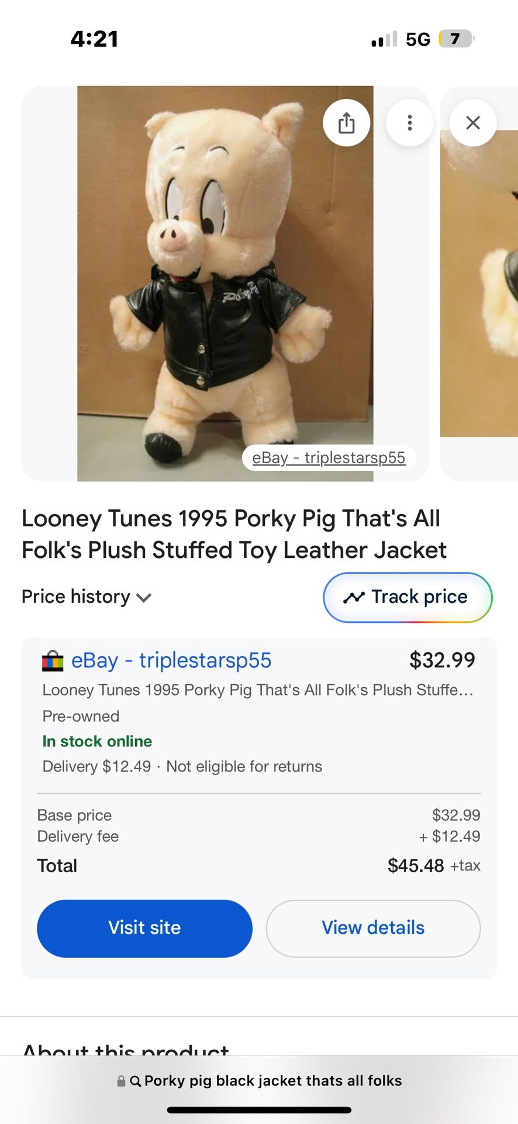Close the product image viewer
Image resolution: width=518 pixels, height=1124 pixels.
pyautogui.click(x=472, y=122)
